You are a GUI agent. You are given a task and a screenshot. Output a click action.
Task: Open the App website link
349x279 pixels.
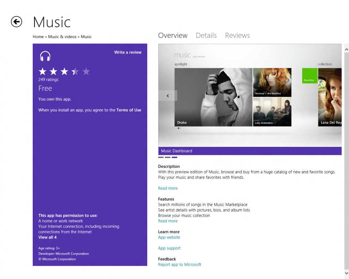point(169,237)
